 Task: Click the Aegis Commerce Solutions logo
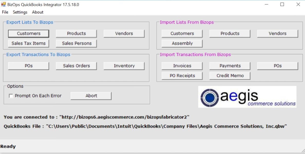pyautogui.click(x=247, y=97)
